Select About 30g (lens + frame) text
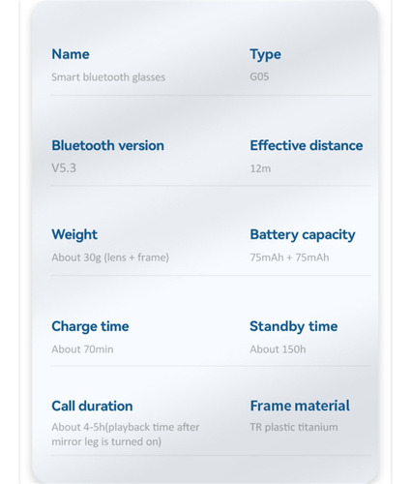The width and height of the screenshot is (411, 484). pos(110,257)
